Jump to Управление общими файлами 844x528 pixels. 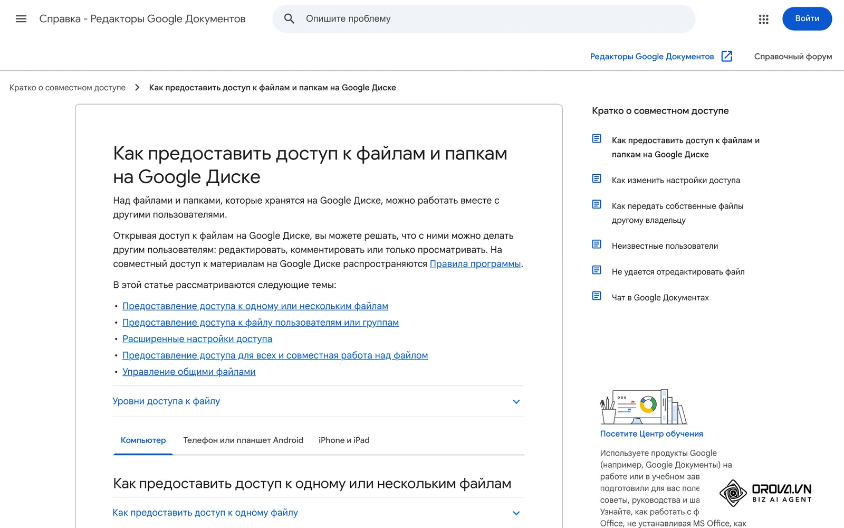189,372
